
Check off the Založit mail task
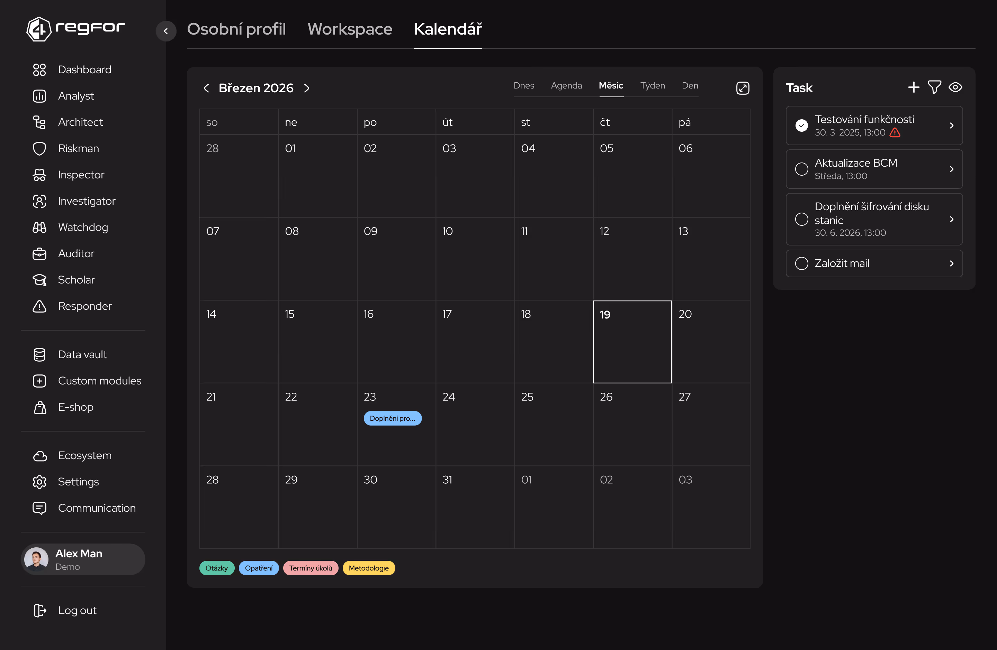[801, 263]
